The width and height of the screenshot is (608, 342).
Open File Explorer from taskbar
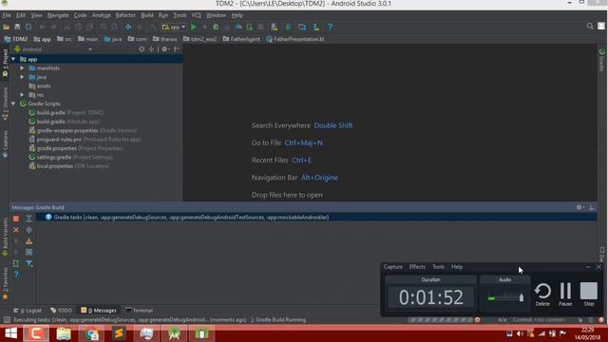[x=64, y=333]
